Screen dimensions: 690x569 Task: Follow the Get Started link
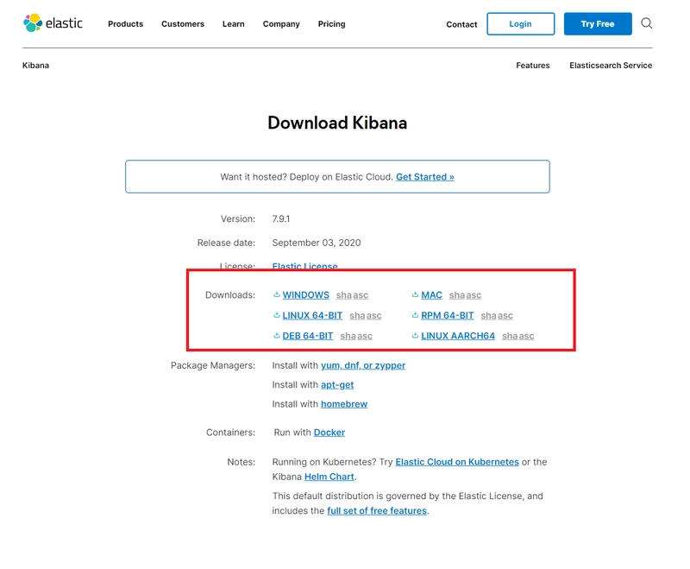pyautogui.click(x=425, y=177)
